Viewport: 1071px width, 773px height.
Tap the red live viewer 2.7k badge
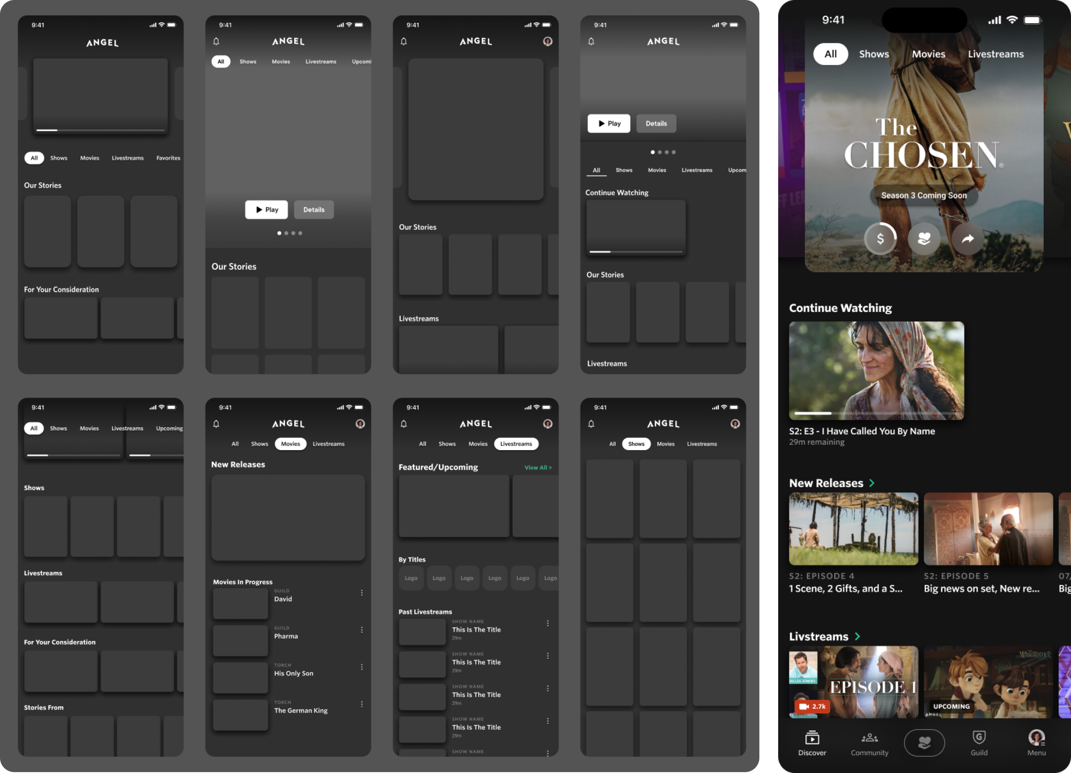[x=812, y=706]
